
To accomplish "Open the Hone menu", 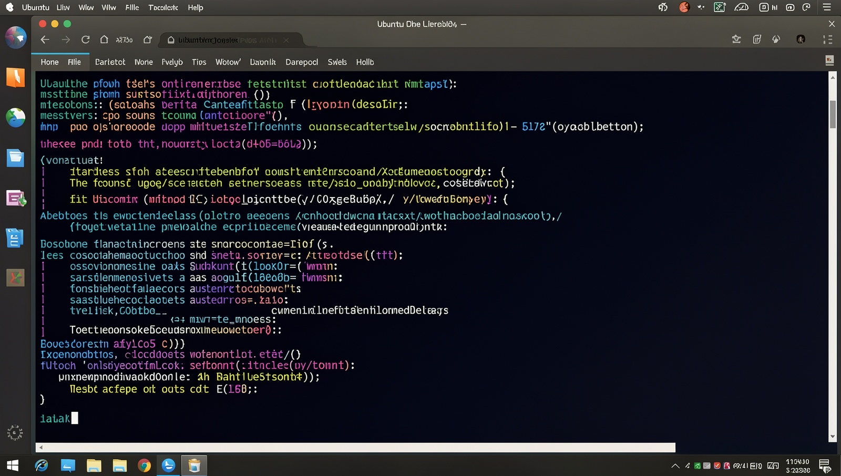I will point(50,62).
